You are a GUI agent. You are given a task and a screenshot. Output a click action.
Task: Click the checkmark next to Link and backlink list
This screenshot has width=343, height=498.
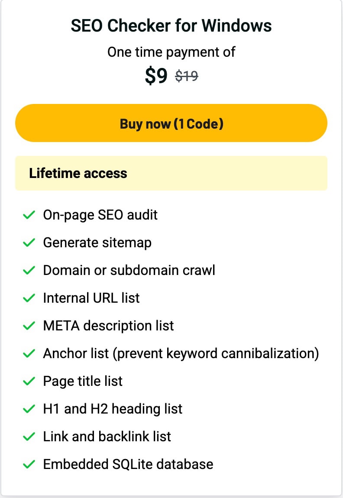(29, 437)
